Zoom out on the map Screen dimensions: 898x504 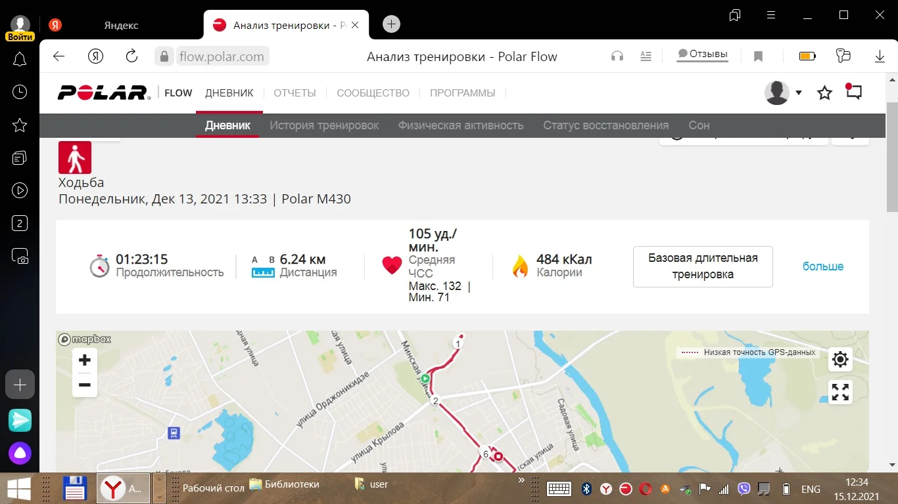[85, 385]
